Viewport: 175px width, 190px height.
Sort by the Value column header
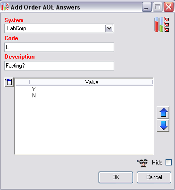91,82
